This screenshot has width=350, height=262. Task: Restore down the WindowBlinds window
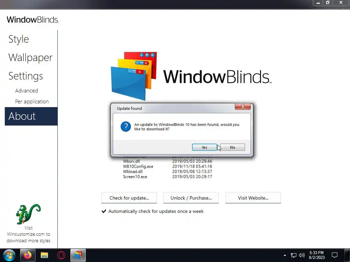tap(328, 3)
